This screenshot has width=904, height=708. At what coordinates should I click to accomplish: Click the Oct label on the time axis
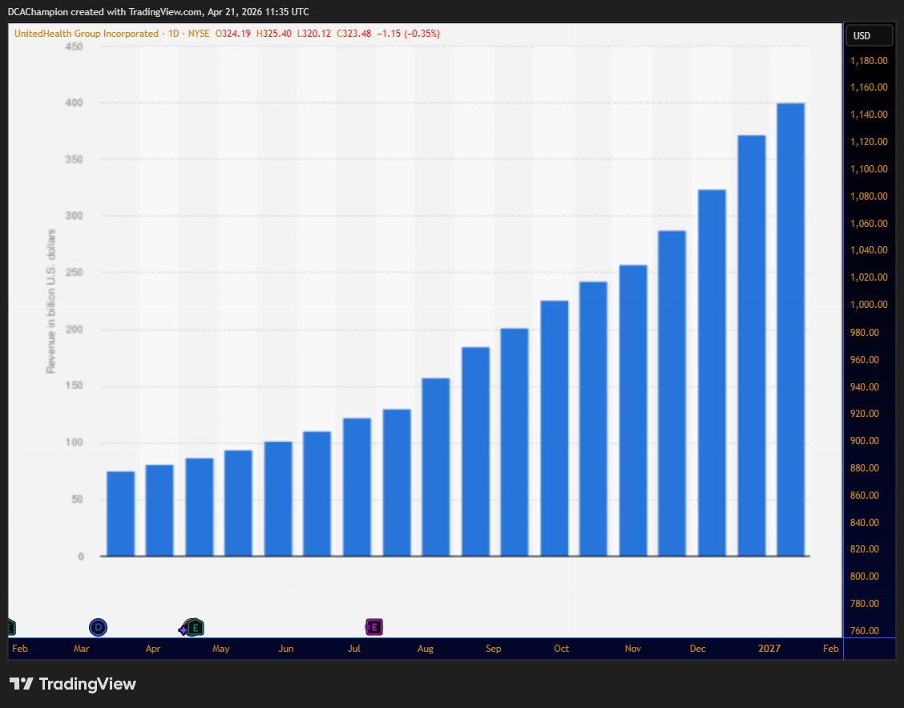(562, 648)
